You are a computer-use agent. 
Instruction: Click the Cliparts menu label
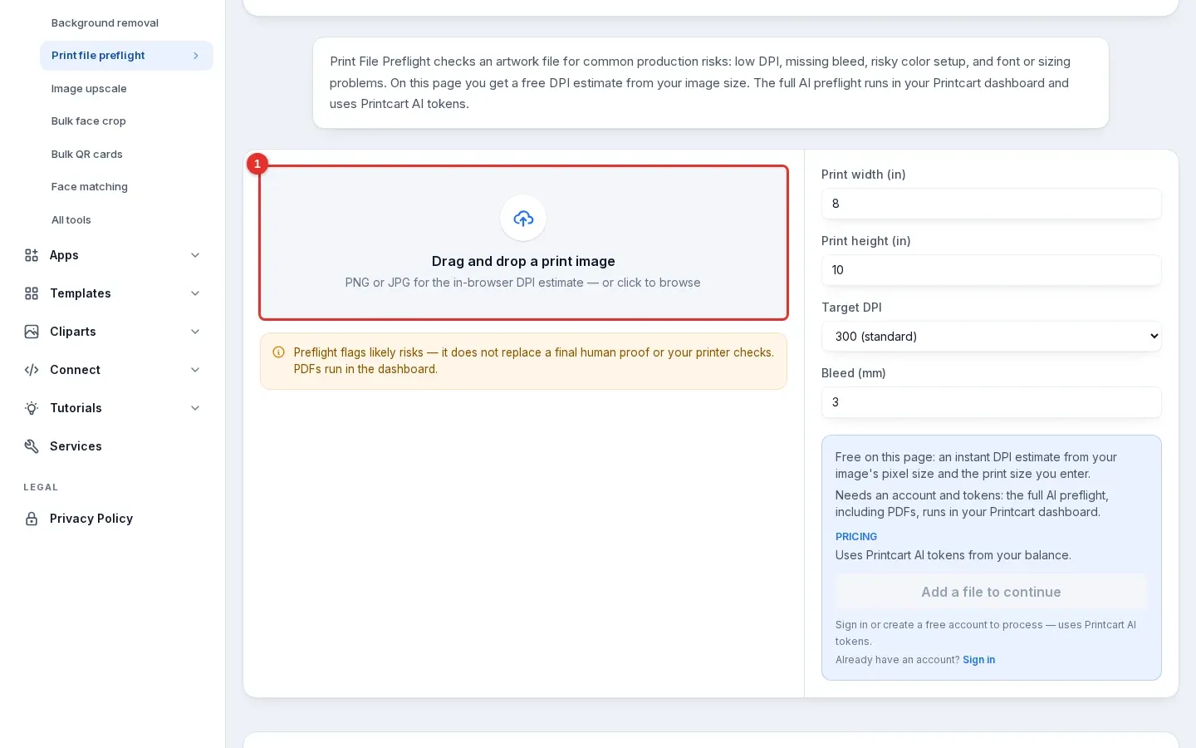pyautogui.click(x=73, y=332)
